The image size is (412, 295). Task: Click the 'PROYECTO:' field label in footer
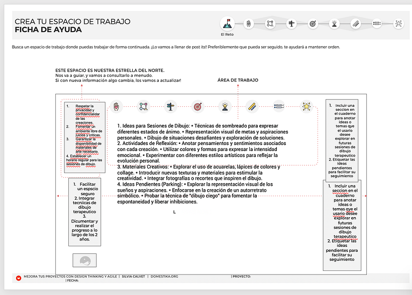pos(241,276)
